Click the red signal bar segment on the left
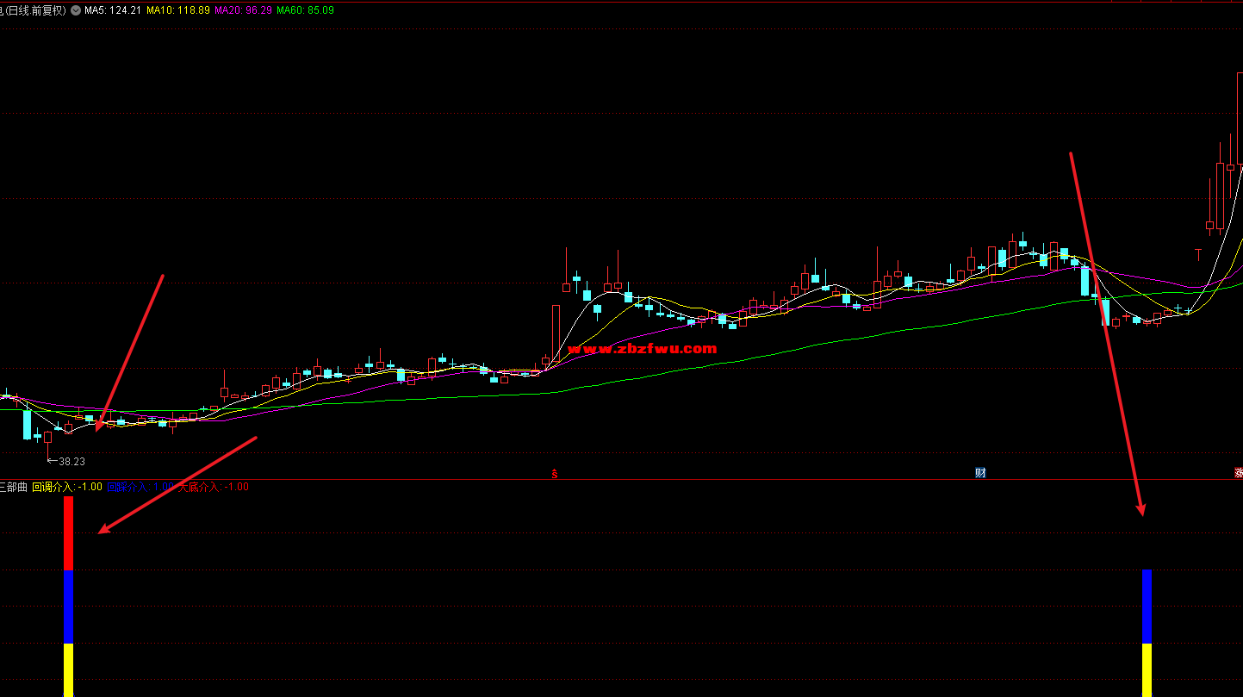 68,532
